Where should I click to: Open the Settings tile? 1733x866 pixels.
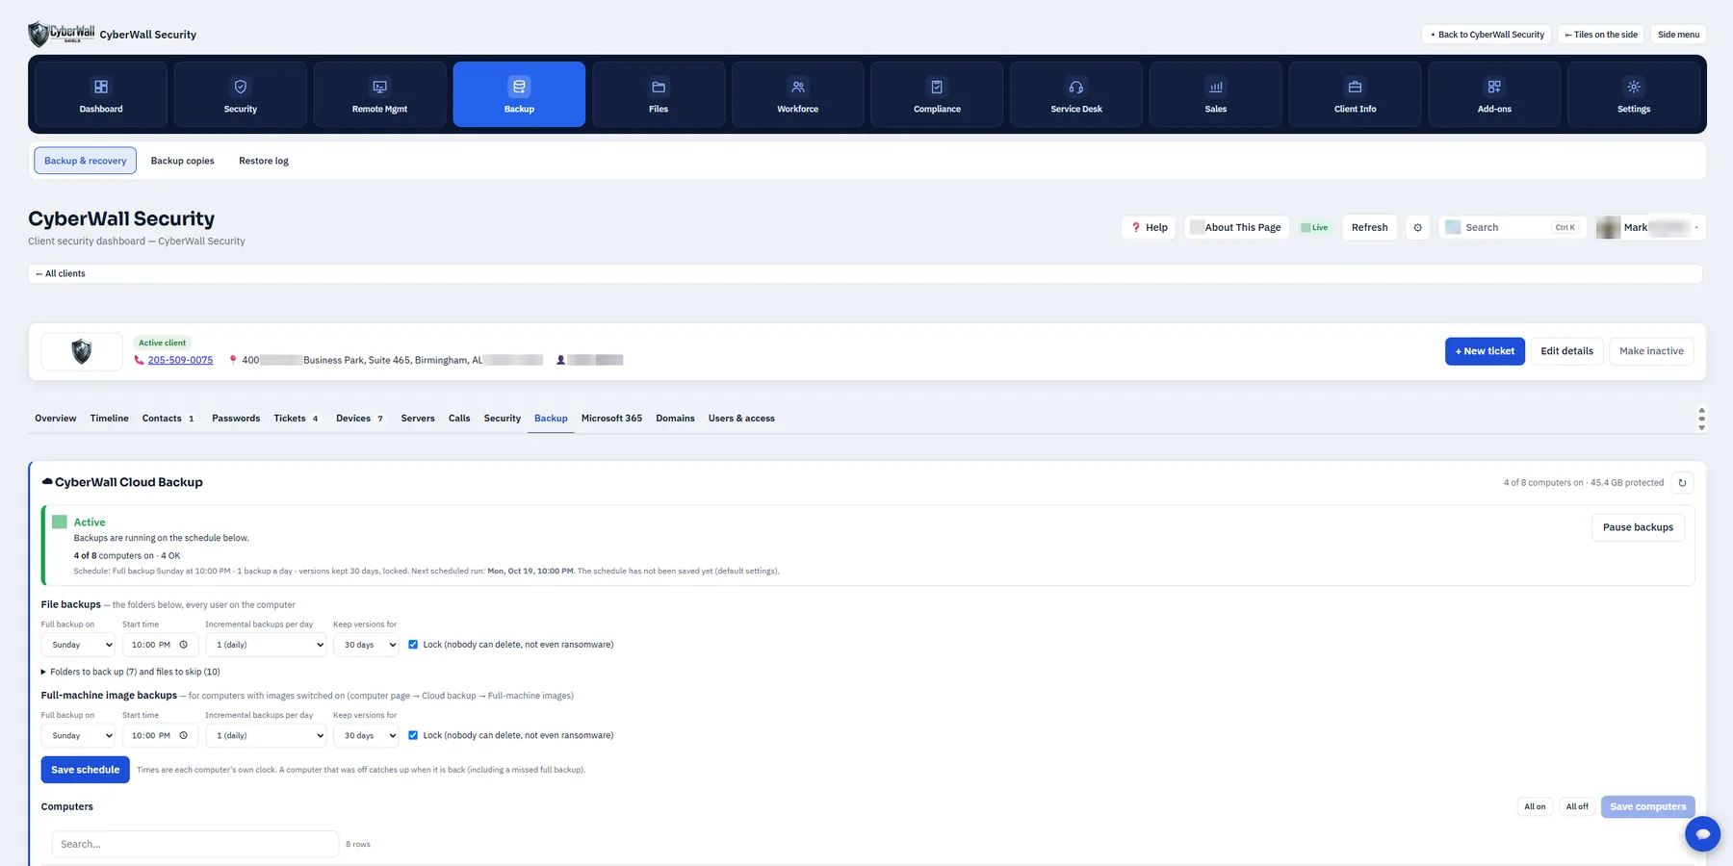pos(1634,94)
